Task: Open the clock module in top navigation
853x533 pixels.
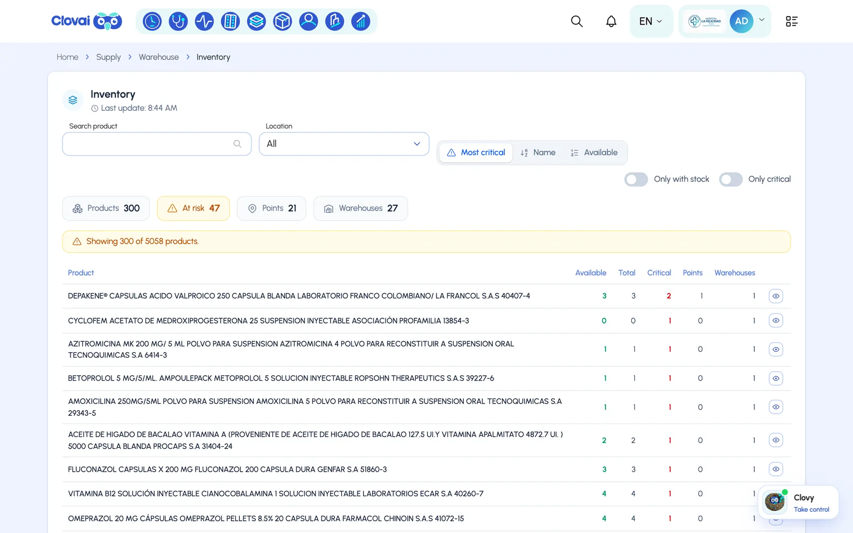Action: pos(152,21)
